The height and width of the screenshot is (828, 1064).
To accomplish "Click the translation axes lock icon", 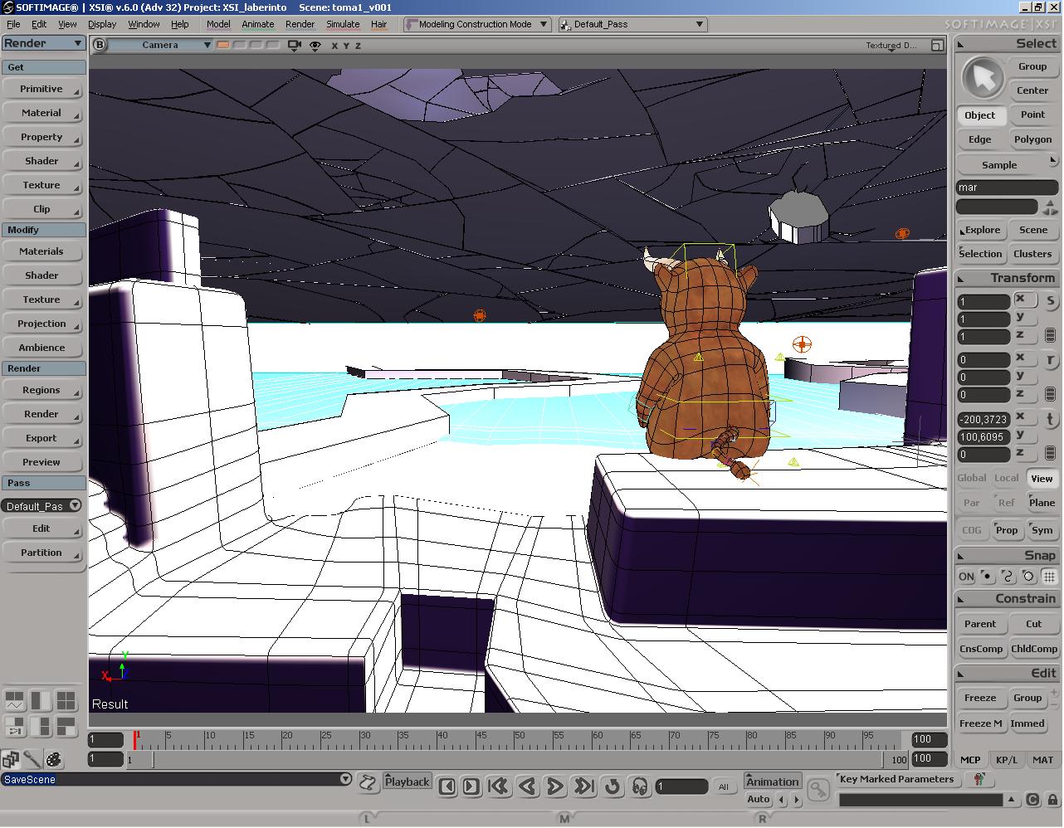I will point(1050,453).
